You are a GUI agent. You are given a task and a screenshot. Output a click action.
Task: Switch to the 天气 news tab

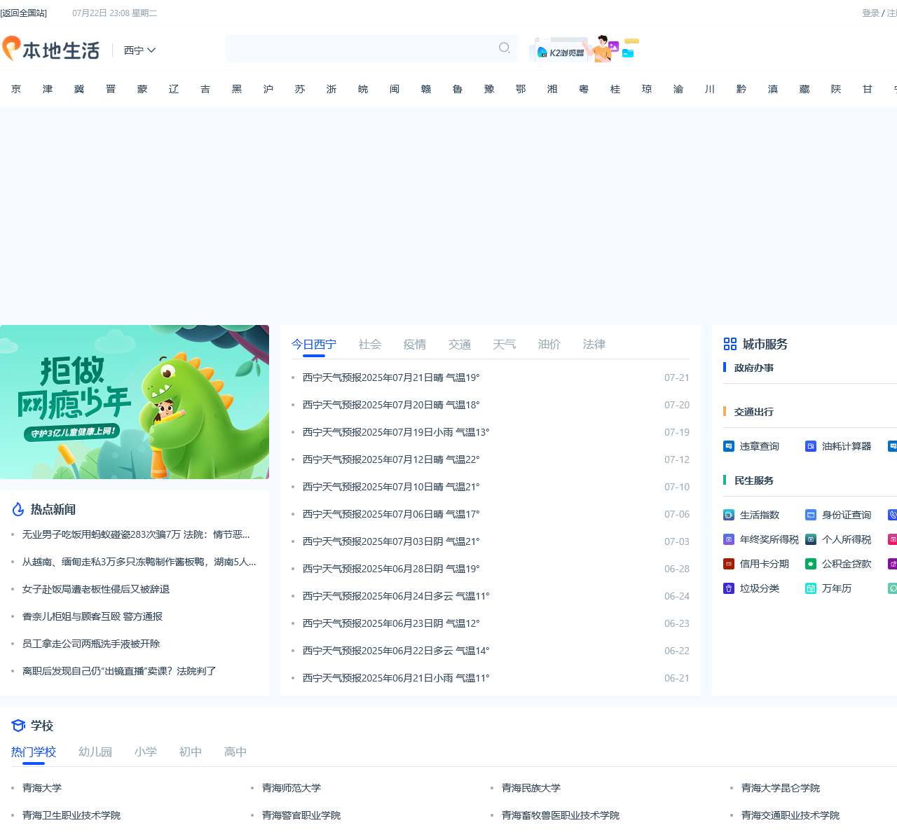pos(504,344)
